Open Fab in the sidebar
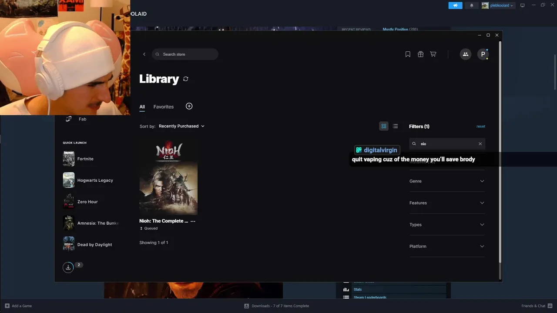The width and height of the screenshot is (557, 313). [82, 119]
